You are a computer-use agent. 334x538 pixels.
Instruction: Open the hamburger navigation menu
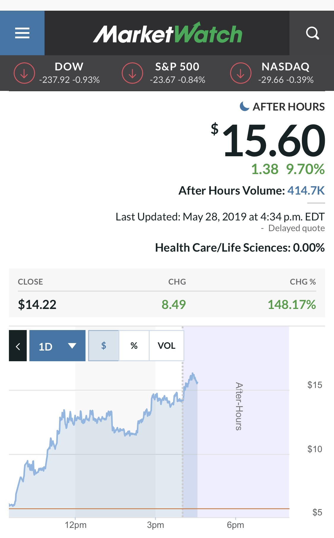[22, 33]
